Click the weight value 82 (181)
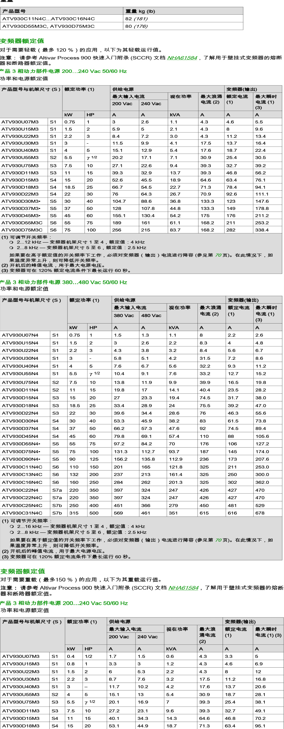Image resolution: width=284 pixels, height=729 pixels. tap(136, 19)
